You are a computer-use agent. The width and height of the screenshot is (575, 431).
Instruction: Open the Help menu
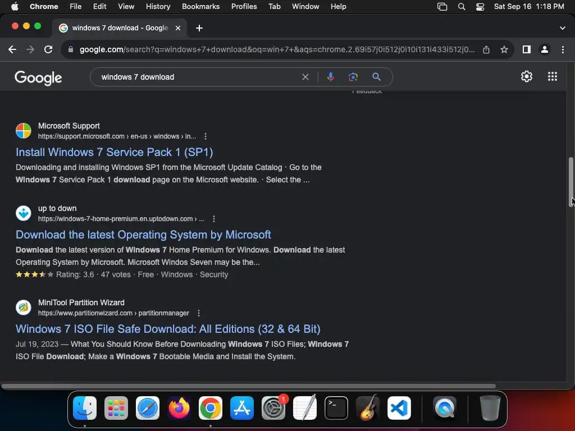[x=338, y=7]
